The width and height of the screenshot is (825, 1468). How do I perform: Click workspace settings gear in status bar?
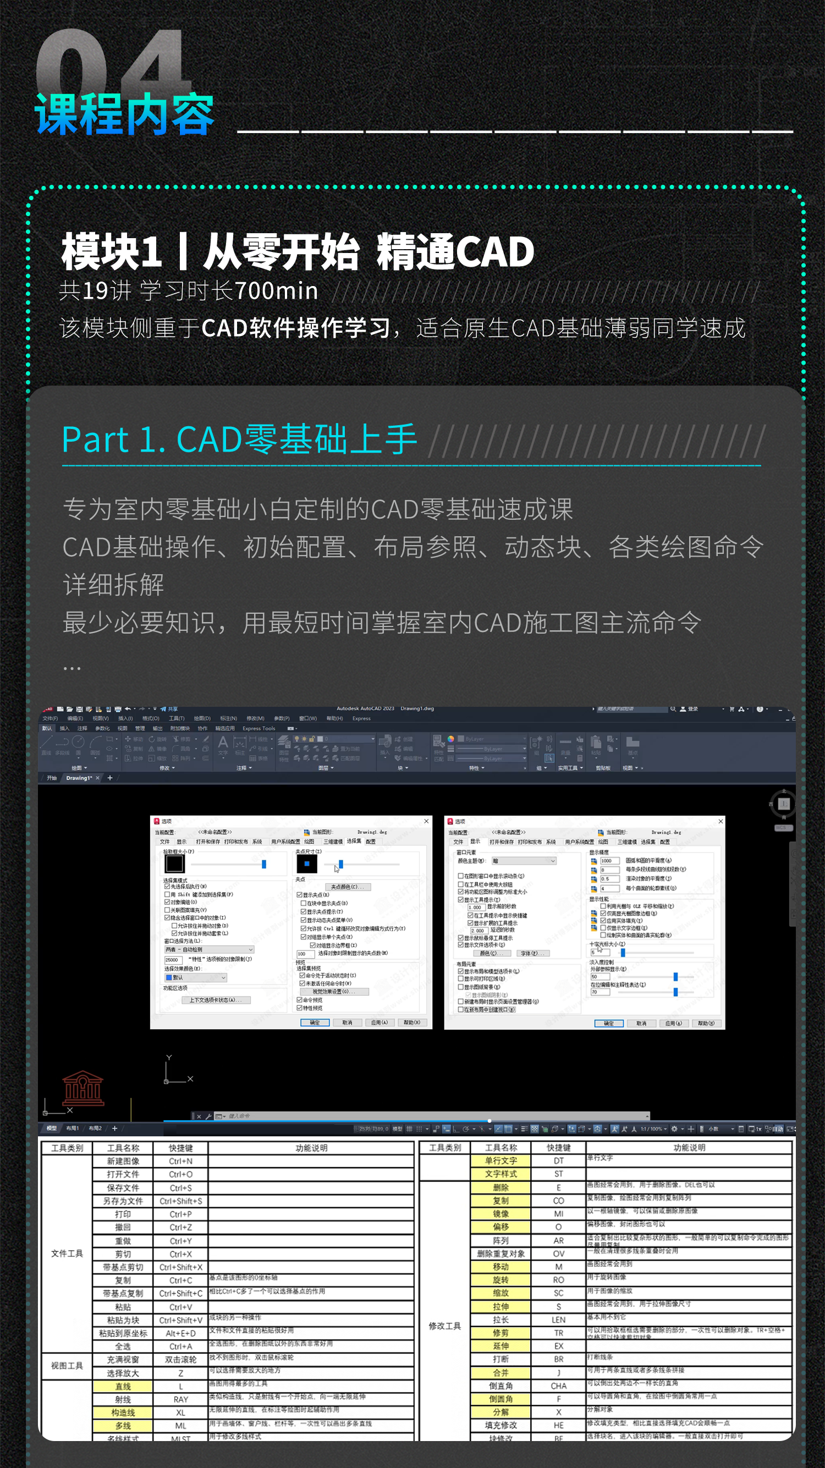(x=674, y=1129)
